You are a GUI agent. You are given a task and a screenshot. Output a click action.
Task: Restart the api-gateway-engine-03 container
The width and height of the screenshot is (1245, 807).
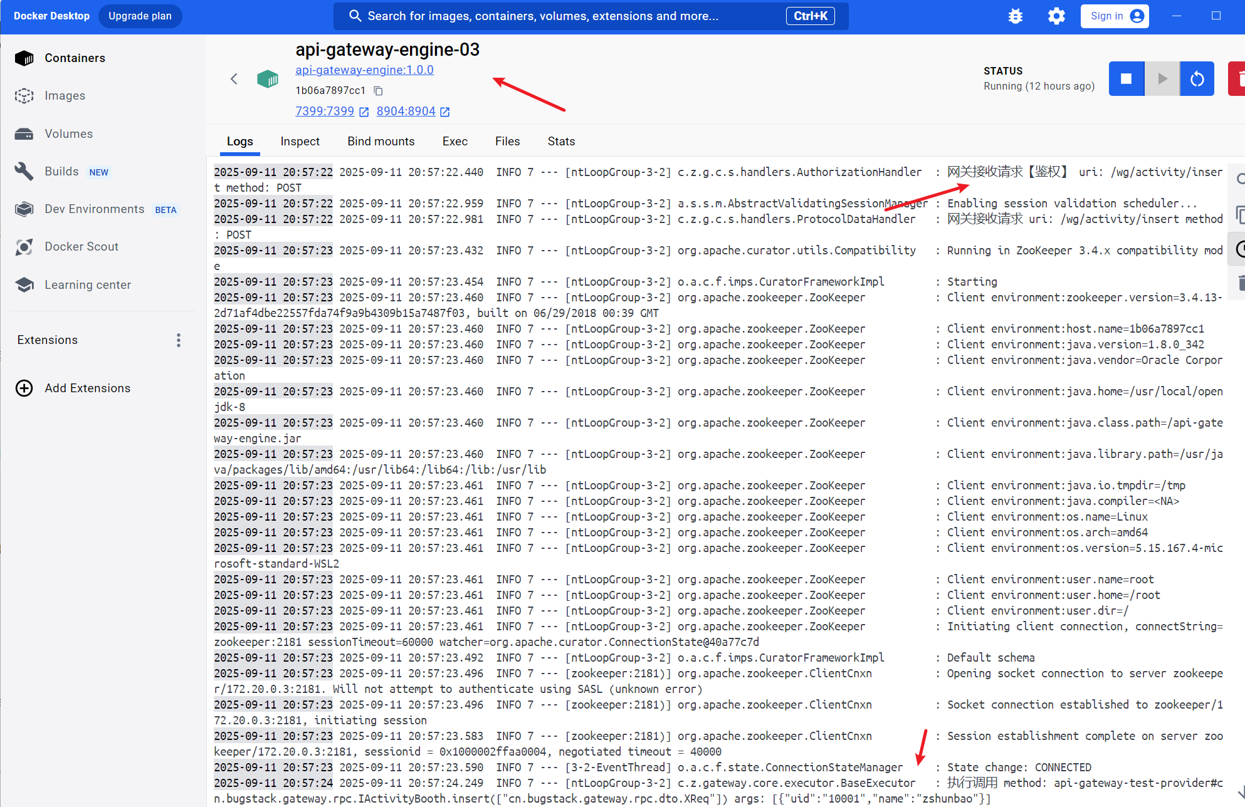tap(1197, 79)
